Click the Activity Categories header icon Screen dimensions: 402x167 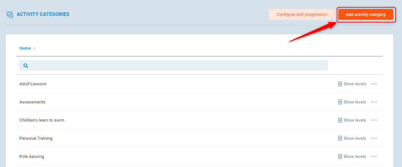point(10,15)
